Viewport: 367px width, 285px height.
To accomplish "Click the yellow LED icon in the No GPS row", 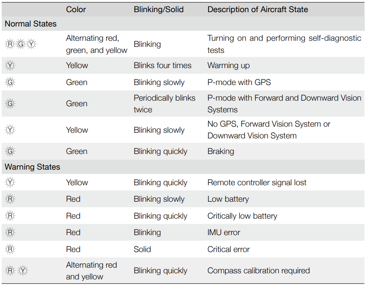I will pos(10,130).
